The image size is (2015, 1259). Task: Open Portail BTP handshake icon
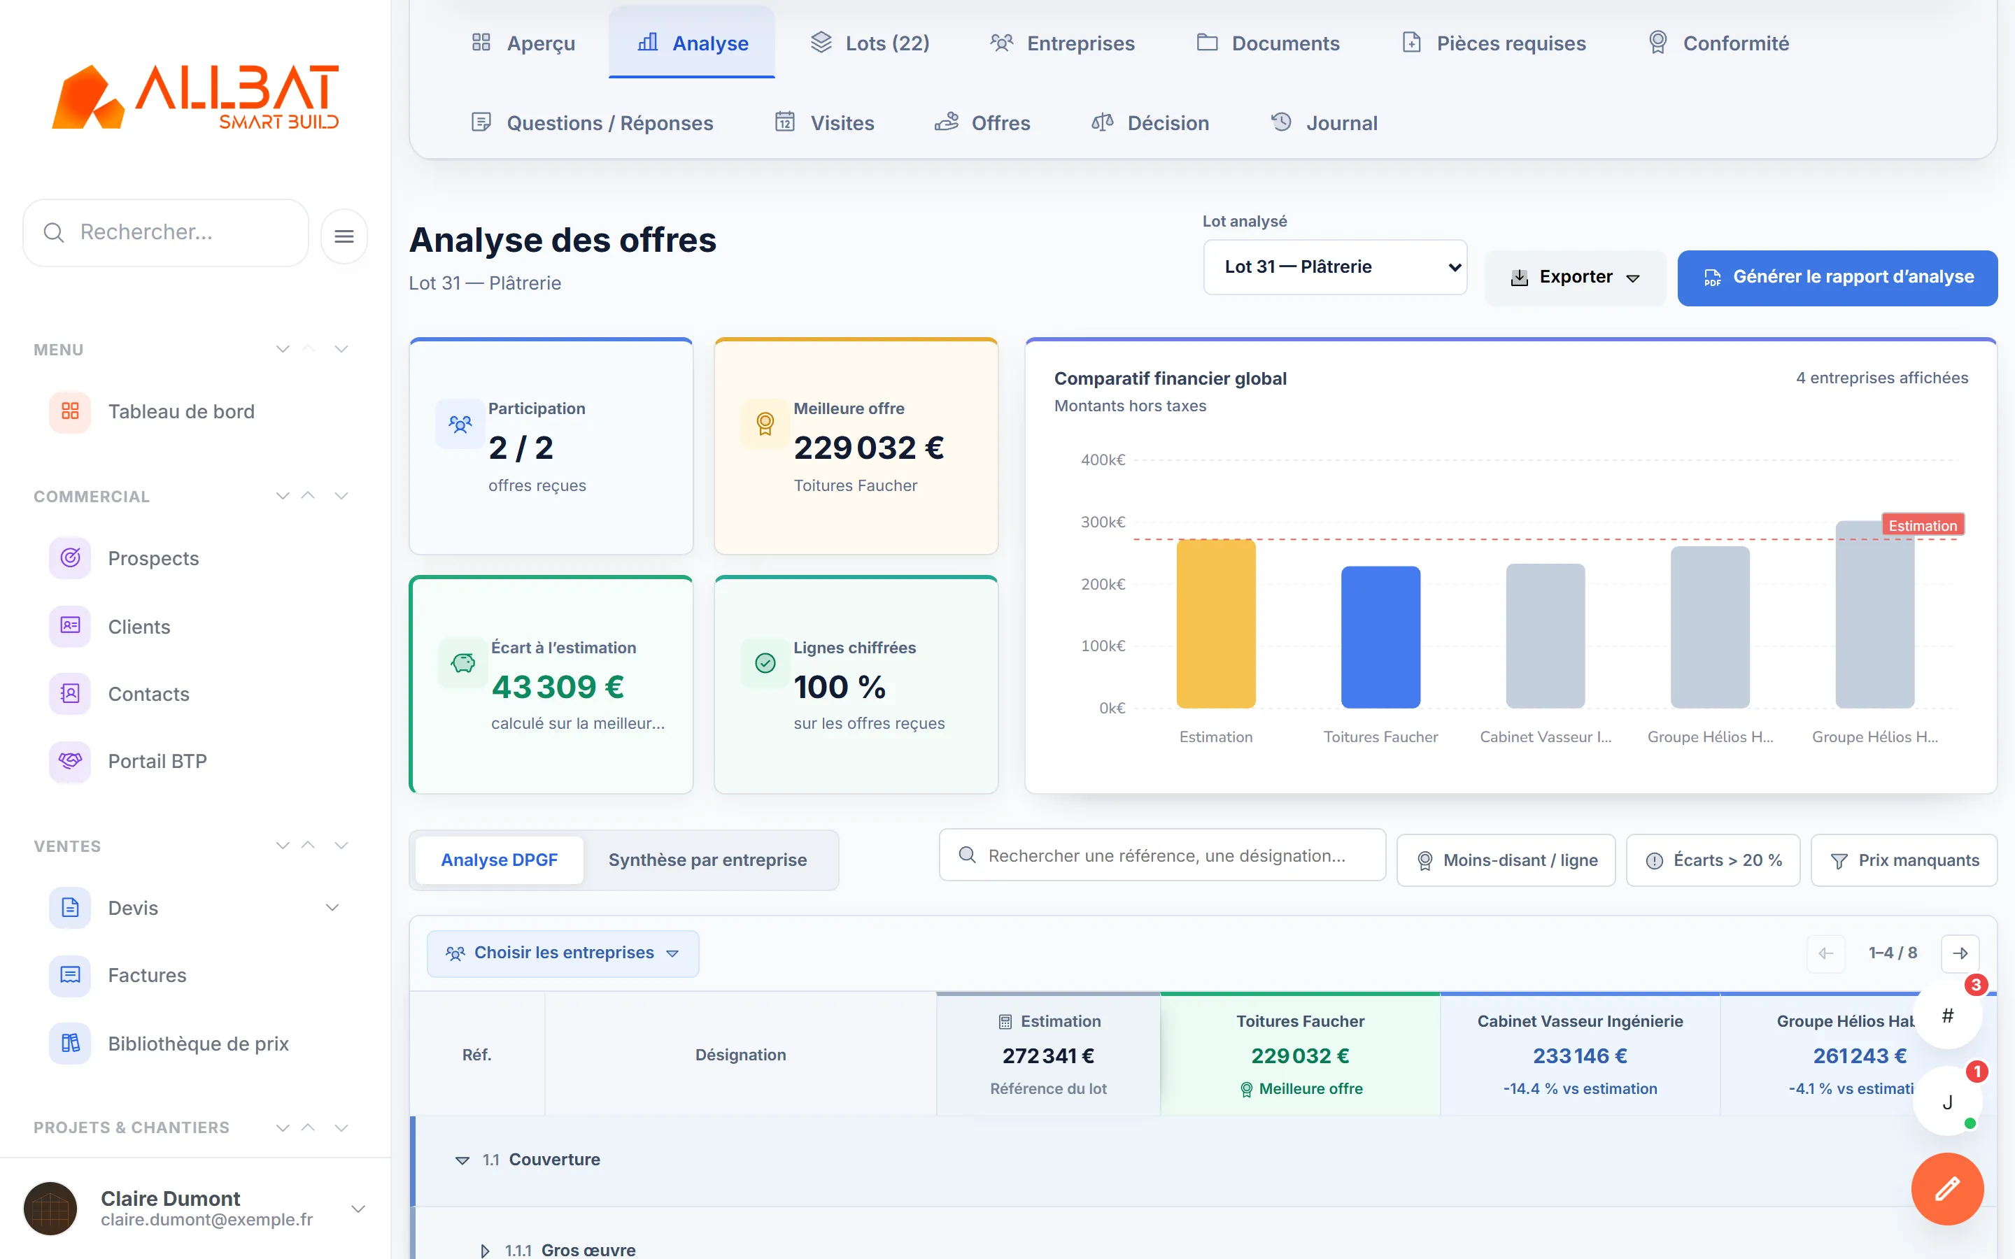point(70,761)
